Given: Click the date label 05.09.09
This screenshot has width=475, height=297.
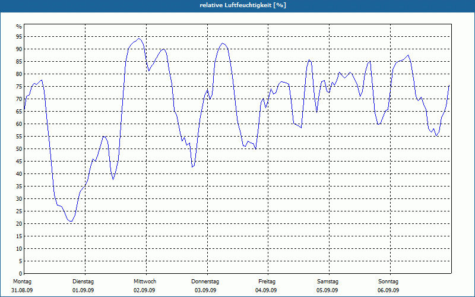Looking at the screenshot, I should click(327, 290).
